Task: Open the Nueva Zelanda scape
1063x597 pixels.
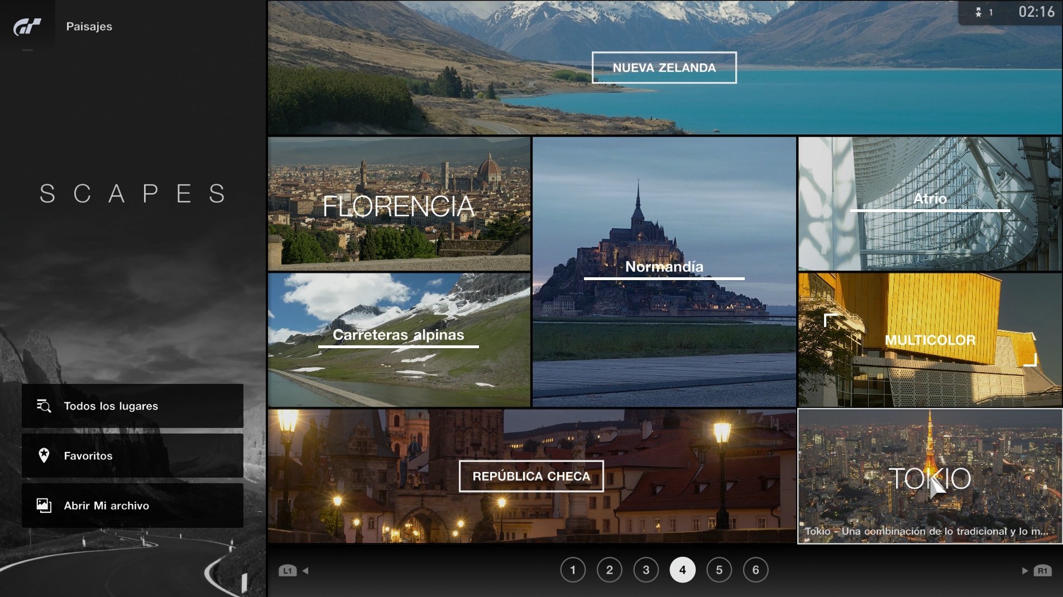Action: tap(664, 68)
